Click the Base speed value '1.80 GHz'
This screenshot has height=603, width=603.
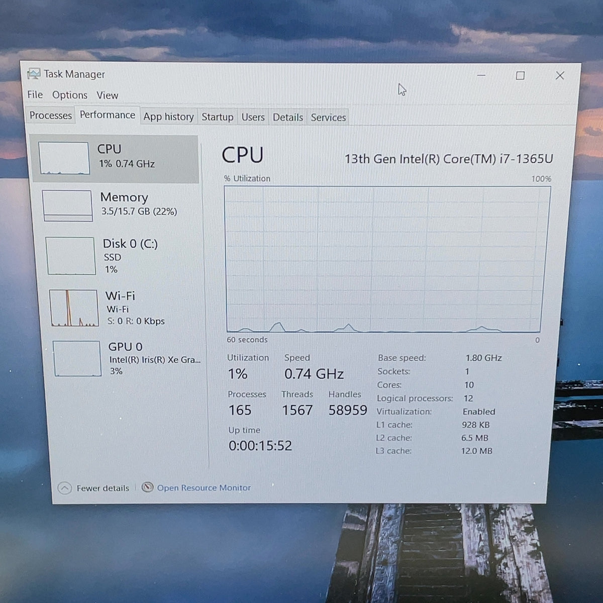pyautogui.click(x=484, y=358)
